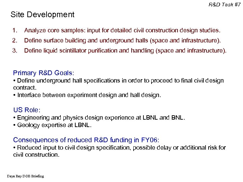Click the 'civil construction.' final line
The height and width of the screenshot is (182, 243).
(36, 155)
